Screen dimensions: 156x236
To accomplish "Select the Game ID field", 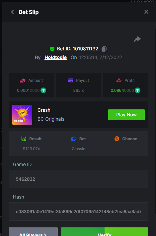I will point(78,179).
